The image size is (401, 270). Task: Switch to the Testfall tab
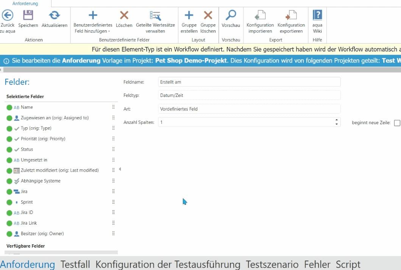(x=75, y=264)
